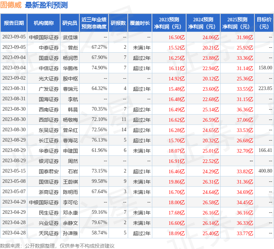Image resolution: width=274 pixels, height=249 pixels.
Task: Select the 机构简称 column header
Action: (44, 23)
